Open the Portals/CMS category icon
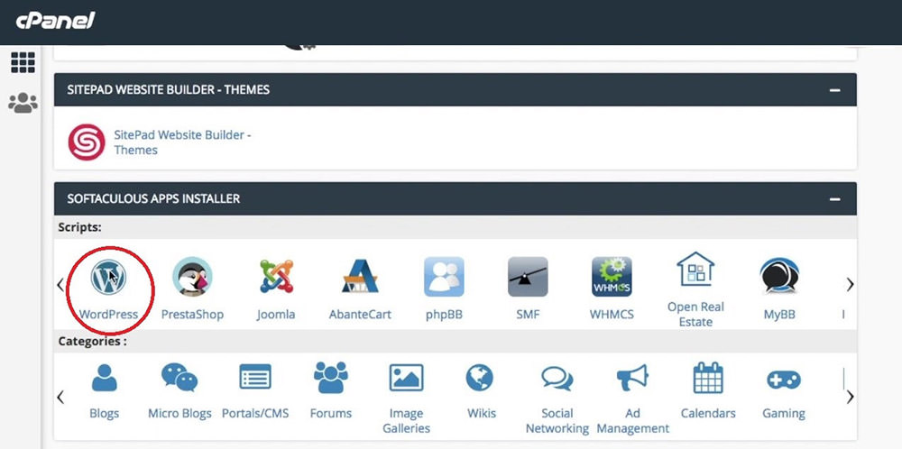The image size is (902, 449). coord(255,377)
